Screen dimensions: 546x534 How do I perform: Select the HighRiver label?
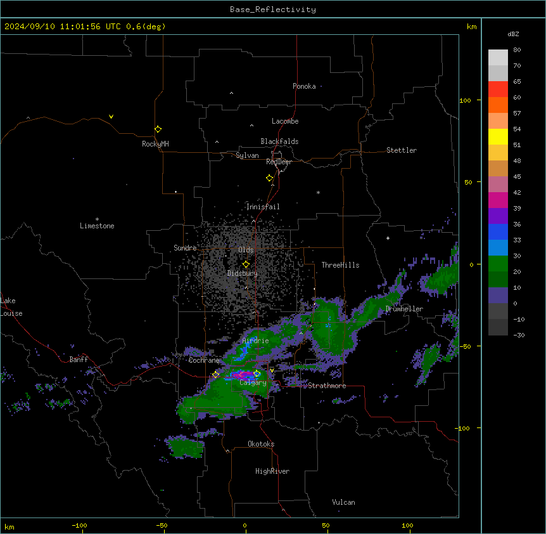pos(272,471)
